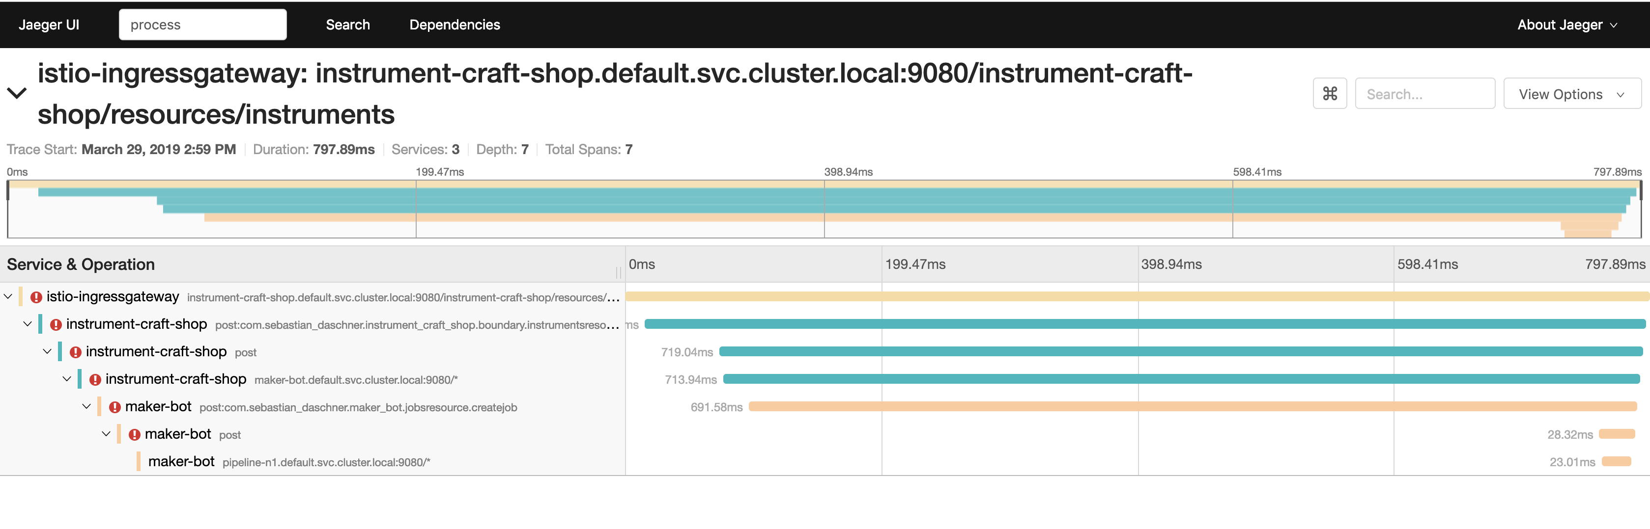Click error icon beside instrument-craft-shop instrumentsresource span
The image size is (1650, 529).
click(x=57, y=325)
